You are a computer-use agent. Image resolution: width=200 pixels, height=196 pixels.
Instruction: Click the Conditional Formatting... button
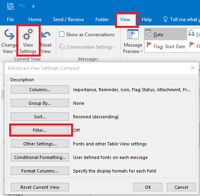tap(40, 157)
